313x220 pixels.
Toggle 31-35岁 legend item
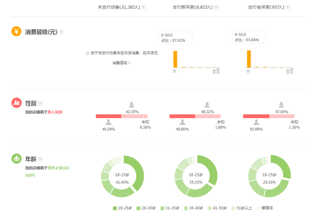[170, 208]
